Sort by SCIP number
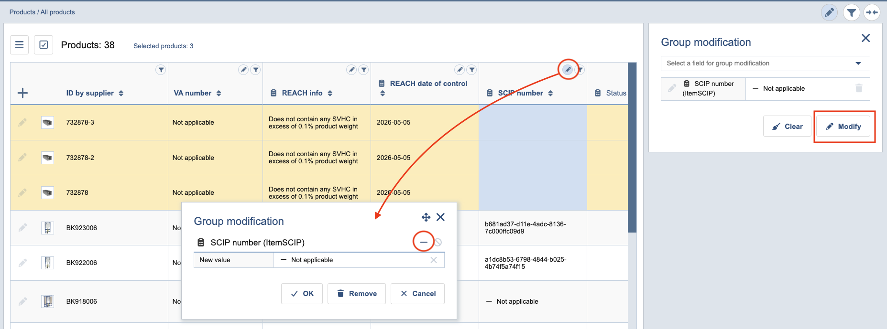 [550, 94]
